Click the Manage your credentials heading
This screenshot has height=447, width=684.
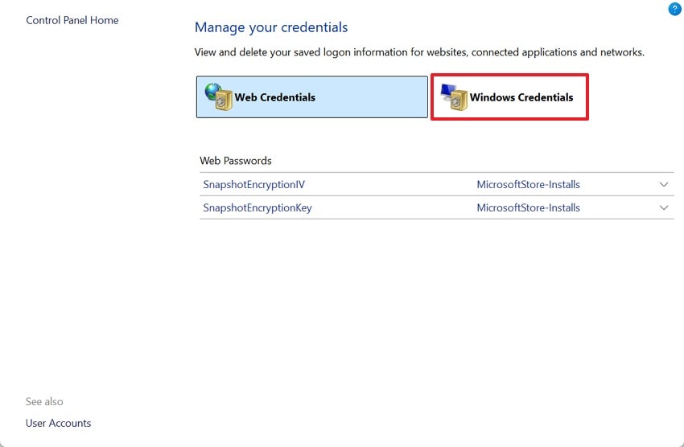pos(271,27)
